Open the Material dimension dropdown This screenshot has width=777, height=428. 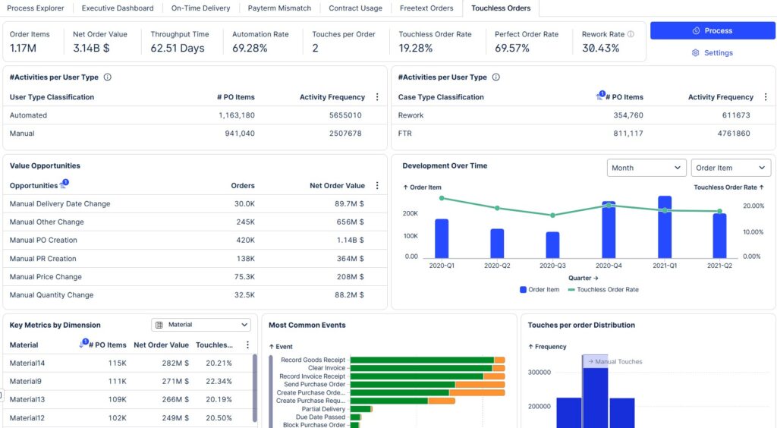201,325
